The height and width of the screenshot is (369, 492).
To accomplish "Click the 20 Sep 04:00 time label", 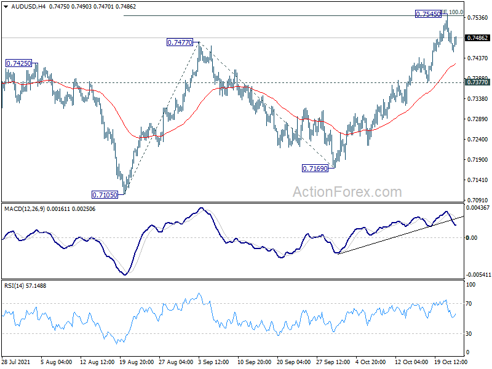I will [294, 362].
